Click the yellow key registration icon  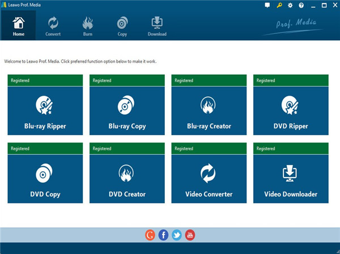click(x=279, y=5)
